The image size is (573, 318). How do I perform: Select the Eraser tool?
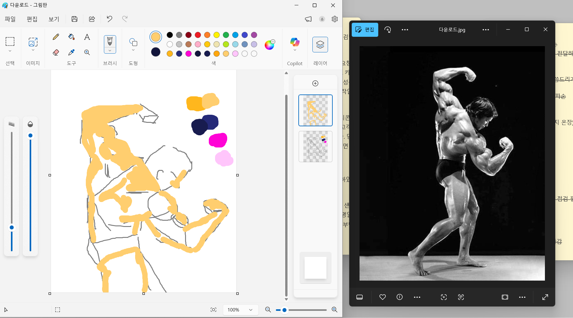(x=56, y=52)
